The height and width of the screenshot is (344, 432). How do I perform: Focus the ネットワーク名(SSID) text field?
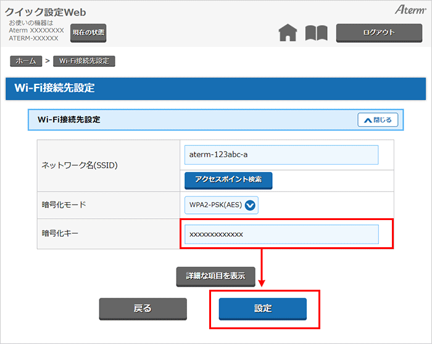[281, 155]
